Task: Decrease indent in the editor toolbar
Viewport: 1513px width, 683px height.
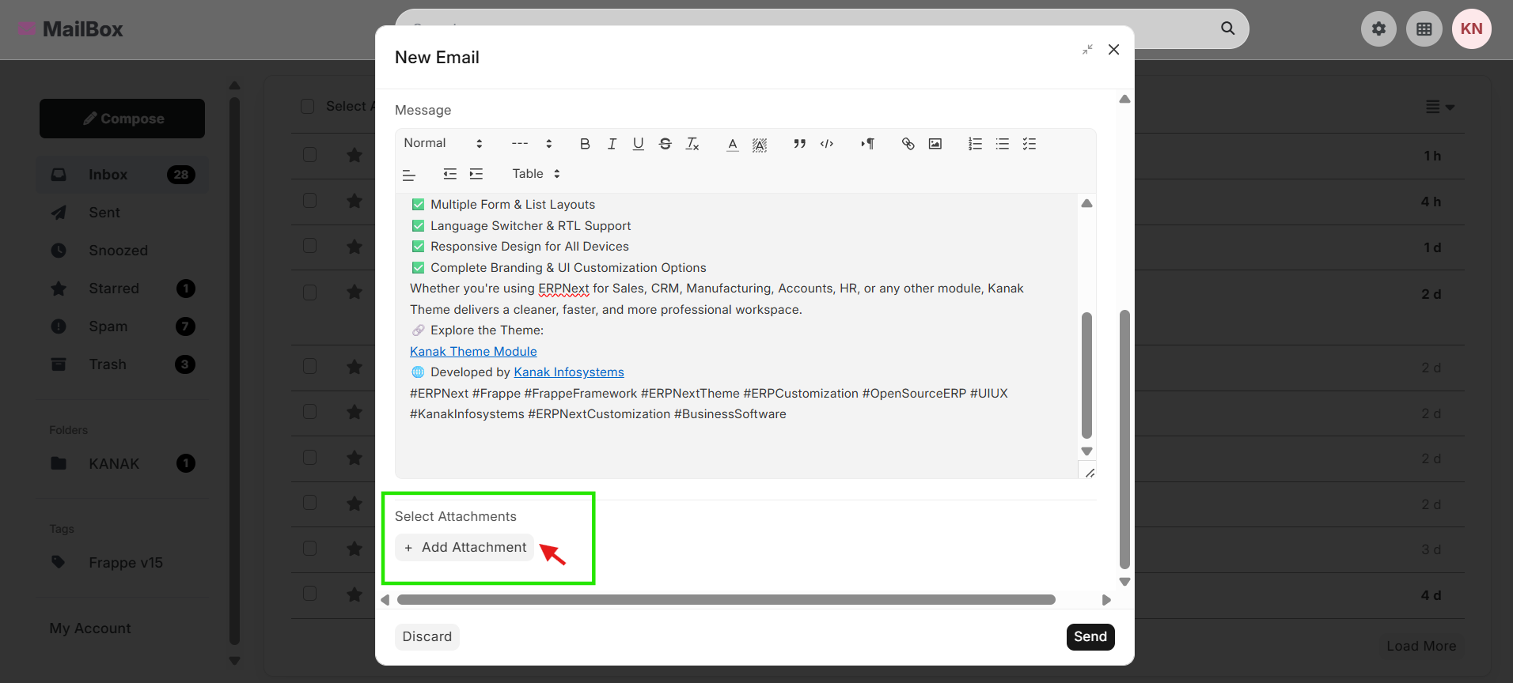Action: click(x=449, y=174)
